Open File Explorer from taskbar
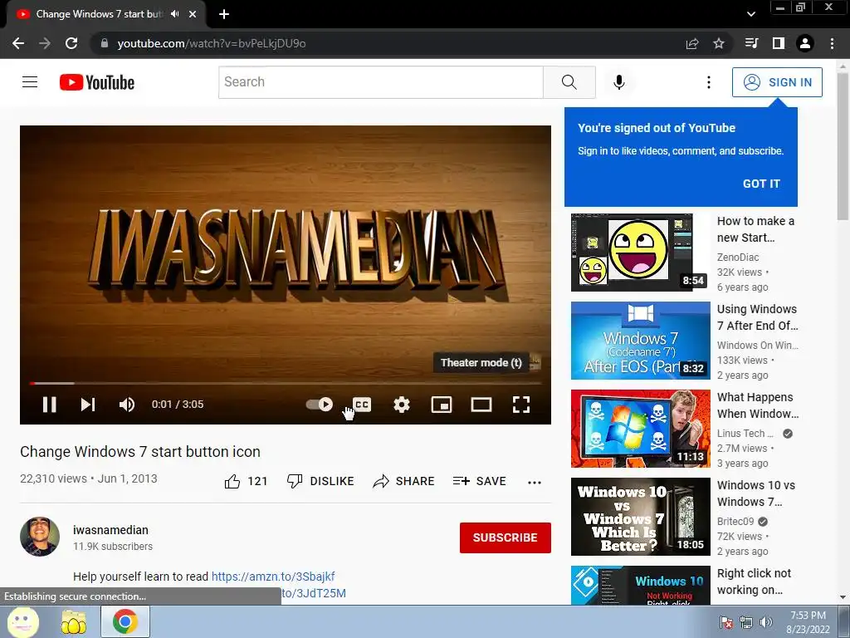This screenshot has height=638, width=850. [74, 622]
